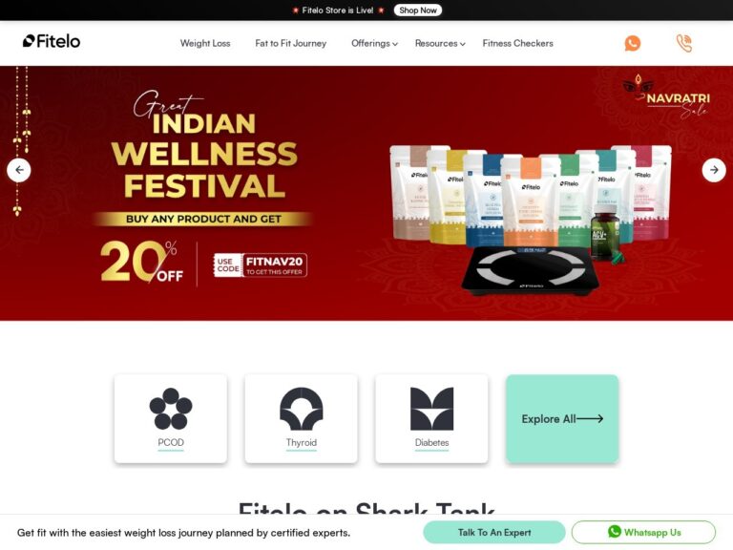
Task: Open the Fitelo logo home link
Action: 52,41
